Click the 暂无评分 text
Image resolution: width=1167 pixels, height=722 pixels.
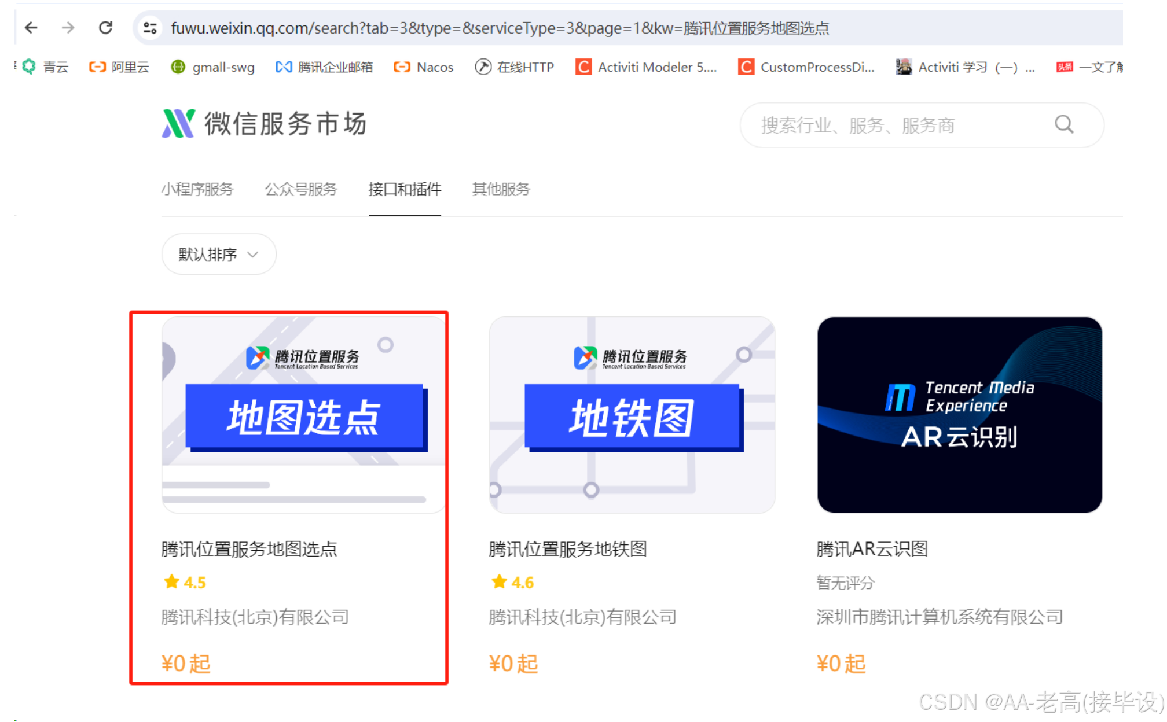[845, 583]
